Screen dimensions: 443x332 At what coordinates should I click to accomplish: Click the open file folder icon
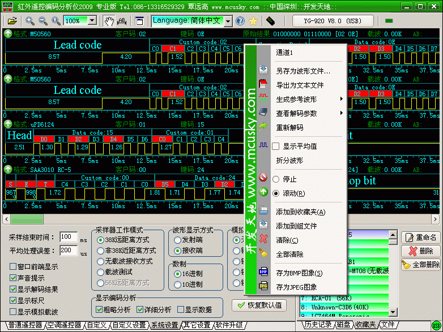coord(12,21)
